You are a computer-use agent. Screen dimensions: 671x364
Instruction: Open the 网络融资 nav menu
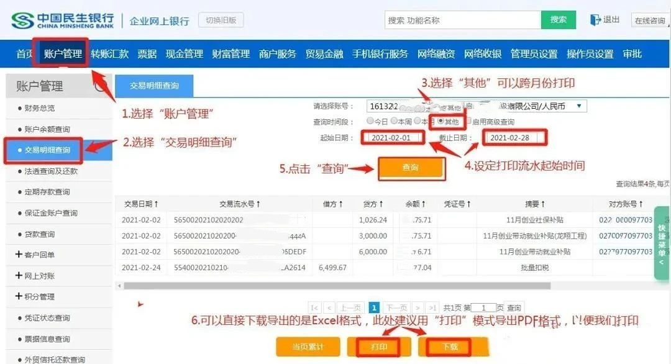[x=436, y=54]
